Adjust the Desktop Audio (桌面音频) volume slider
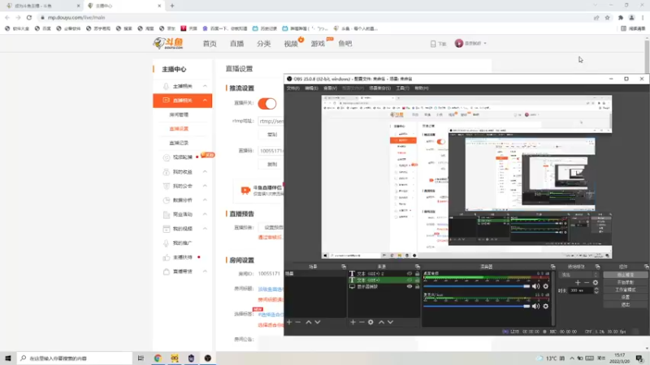This screenshot has width=650, height=365. (x=477, y=286)
